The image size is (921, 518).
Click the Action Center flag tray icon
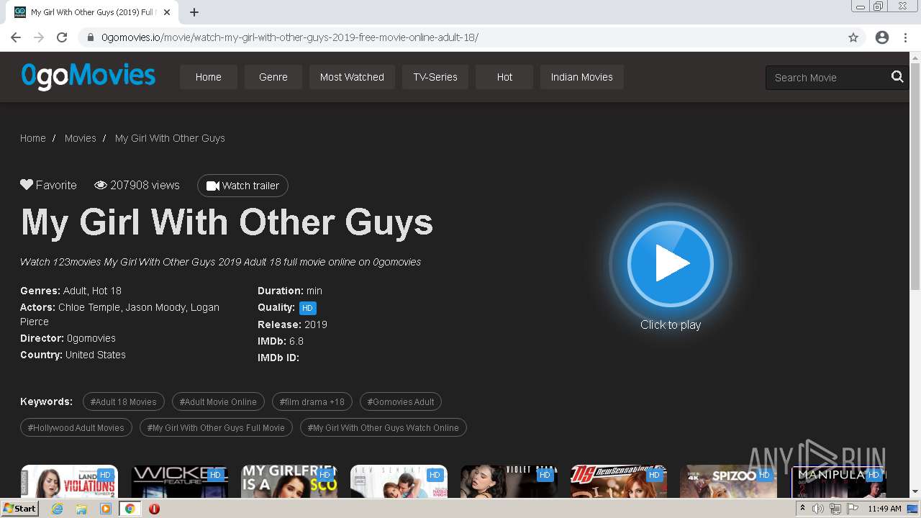852,509
